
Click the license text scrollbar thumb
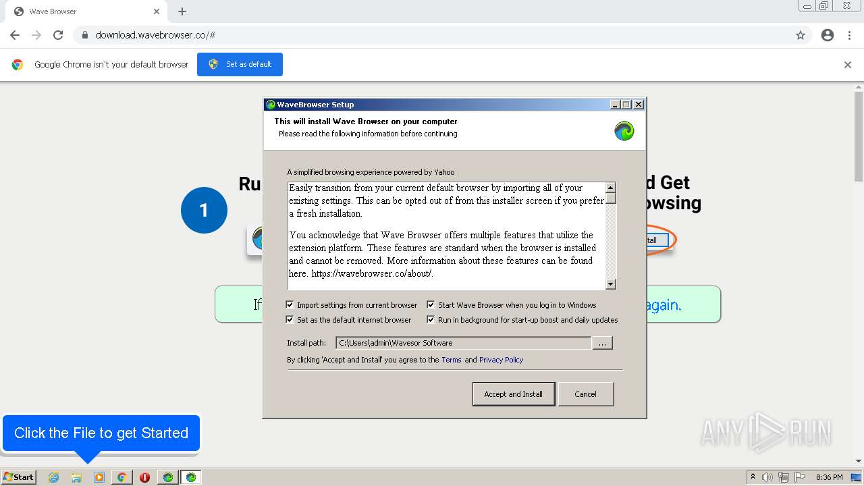610,198
